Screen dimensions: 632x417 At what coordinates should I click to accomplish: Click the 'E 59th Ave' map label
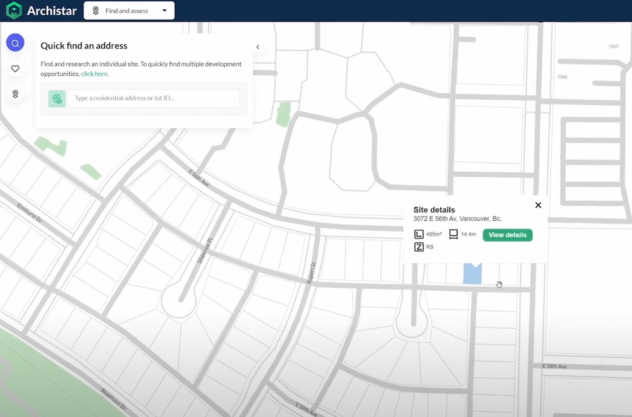pyautogui.click(x=305, y=409)
